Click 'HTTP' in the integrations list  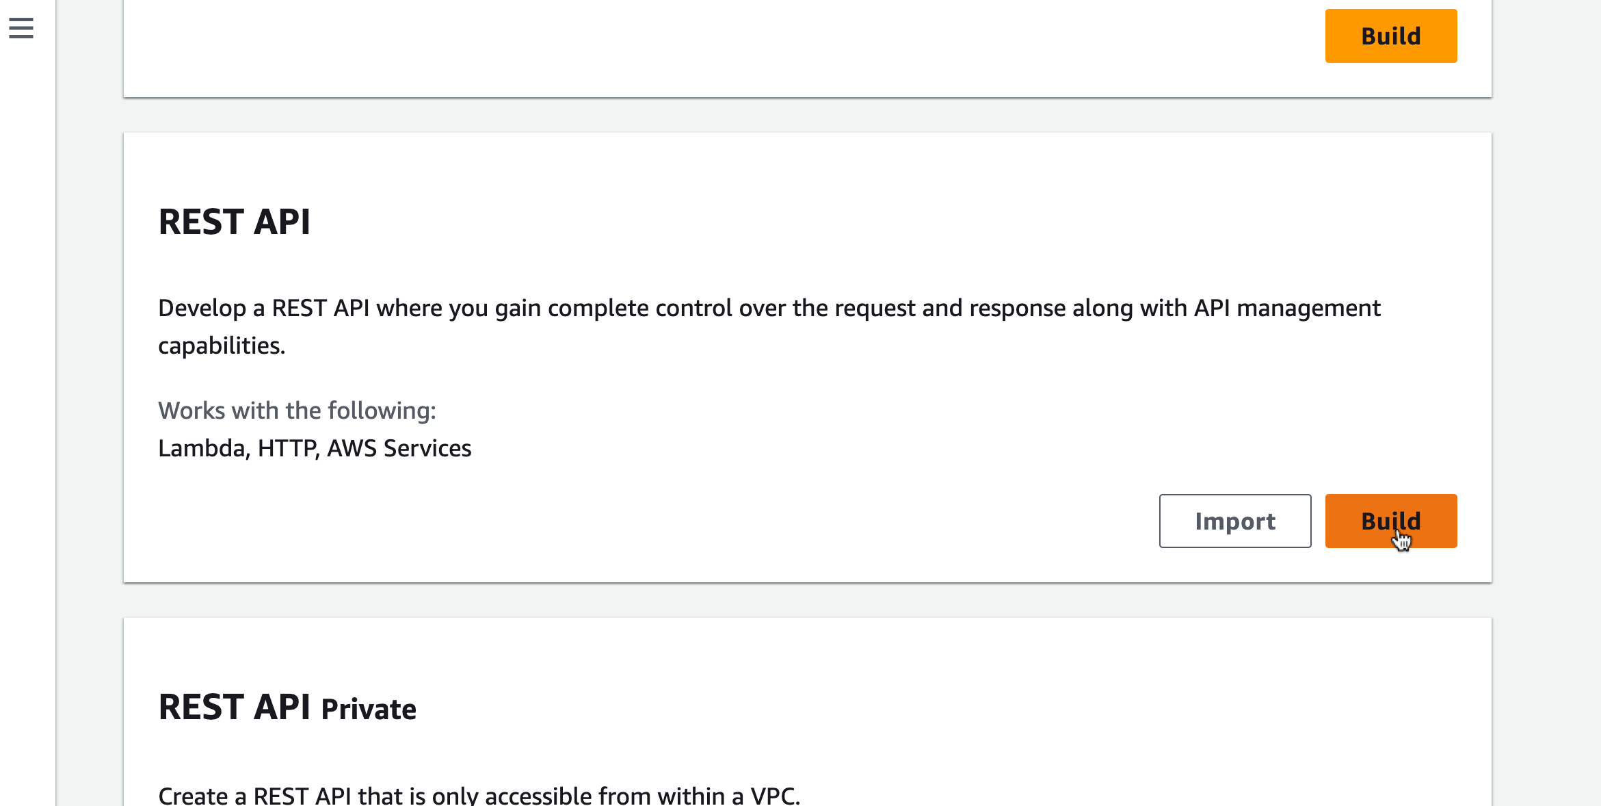tap(287, 448)
